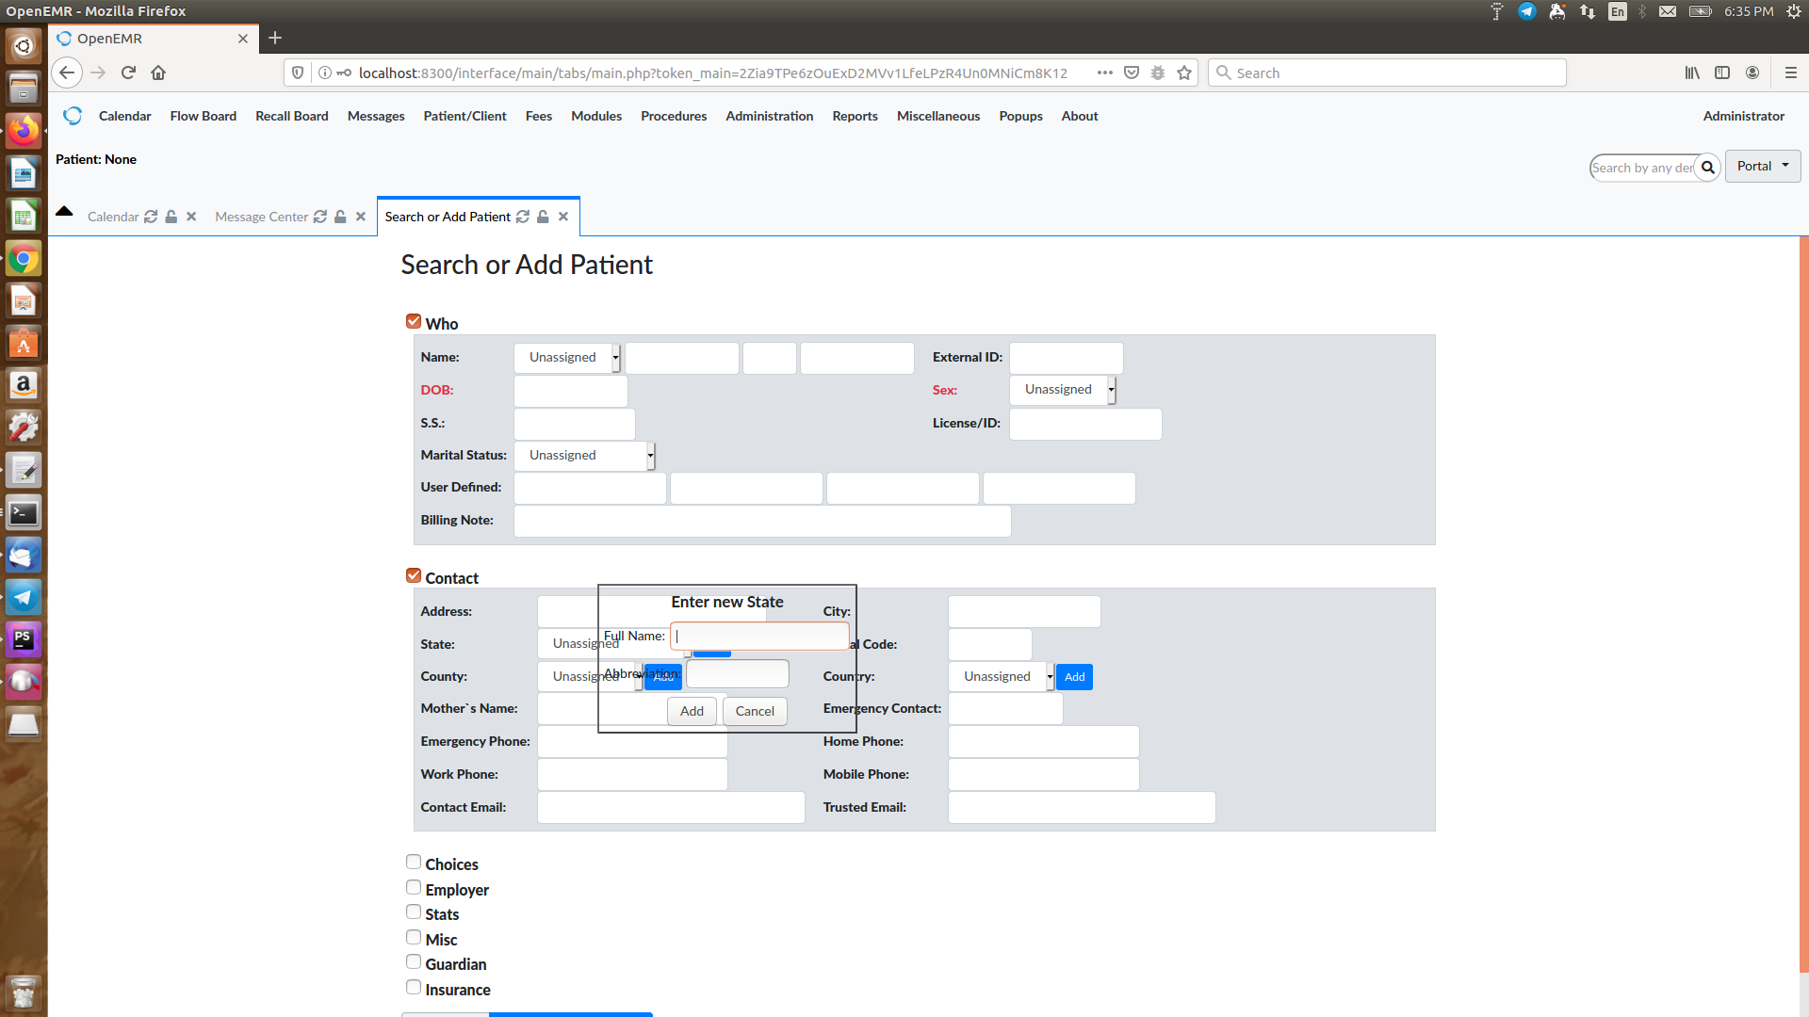This screenshot has width=1809, height=1017.
Task: Refresh the Calendar tab using its reload icon
Action: [x=151, y=217]
